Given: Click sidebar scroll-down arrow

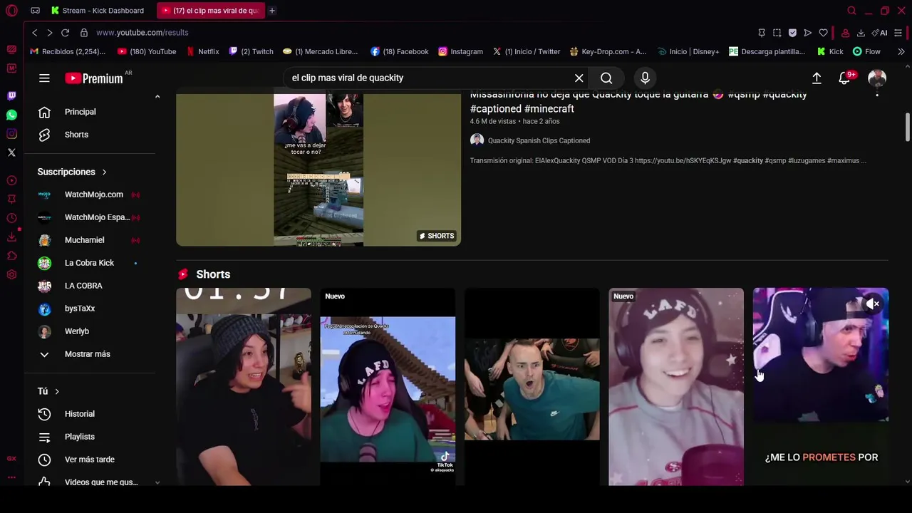Looking at the screenshot, I should tap(157, 482).
